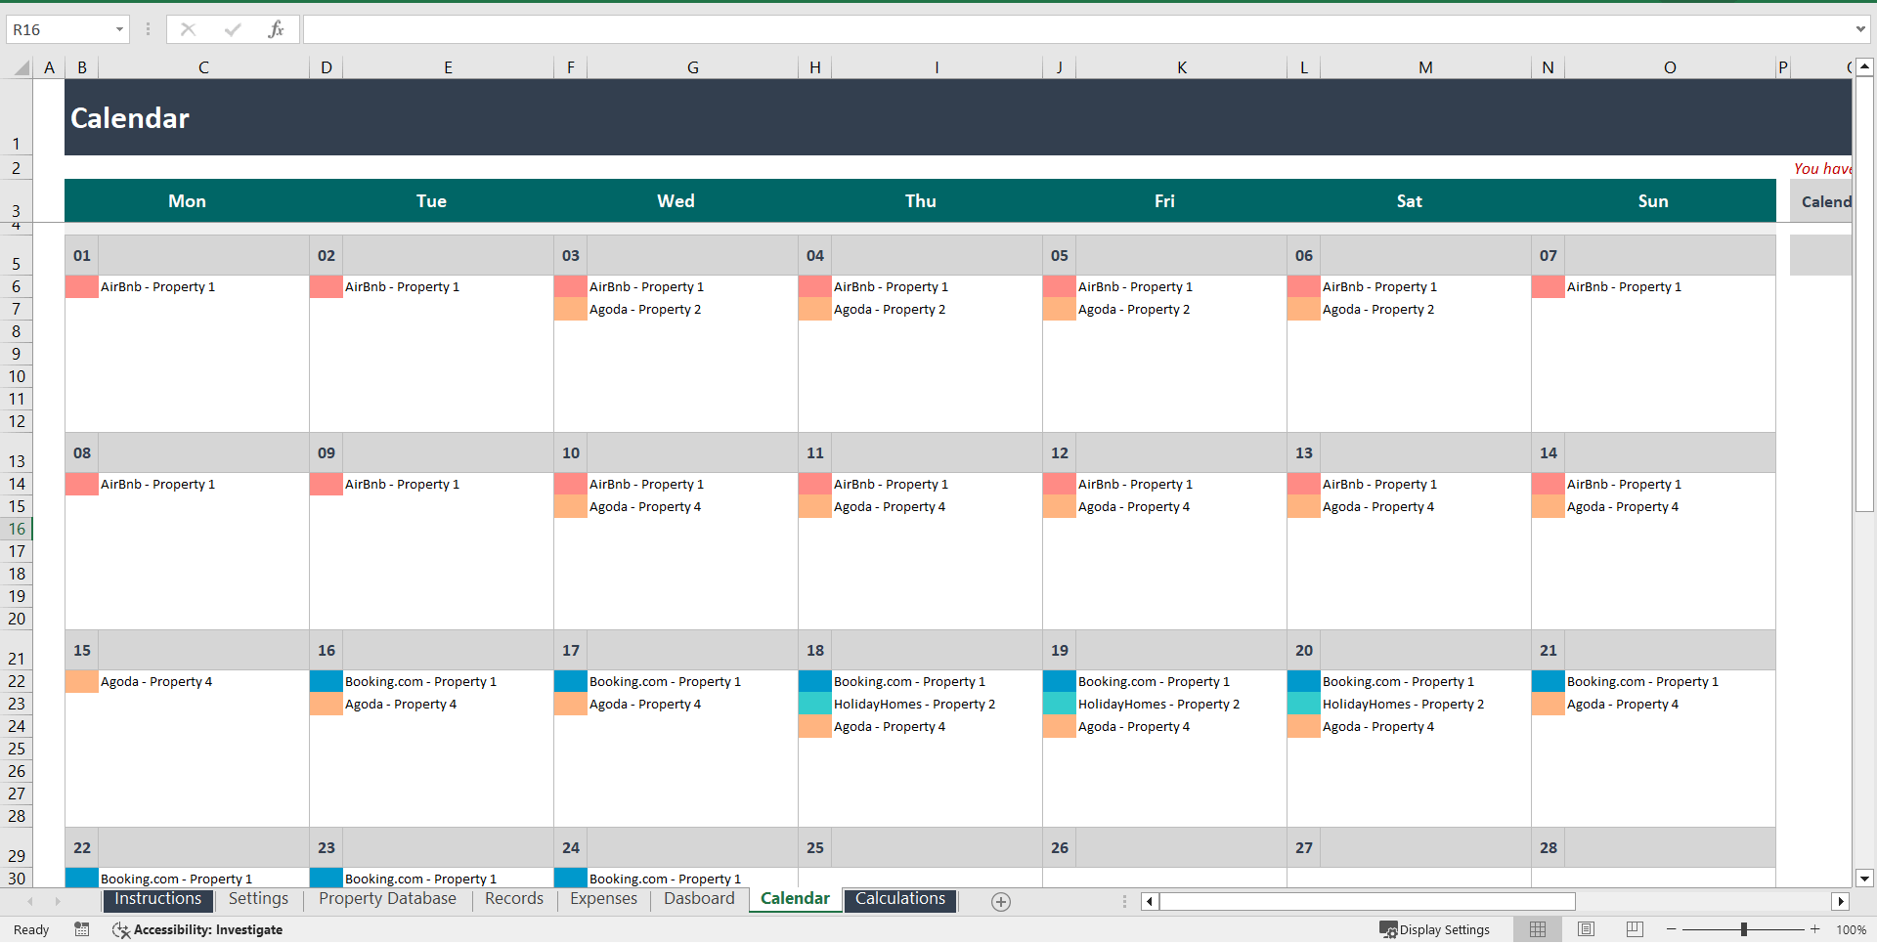Image resolution: width=1877 pixels, height=944 pixels.
Task: Click blue Booking.com swatch on day 16
Action: (327, 681)
